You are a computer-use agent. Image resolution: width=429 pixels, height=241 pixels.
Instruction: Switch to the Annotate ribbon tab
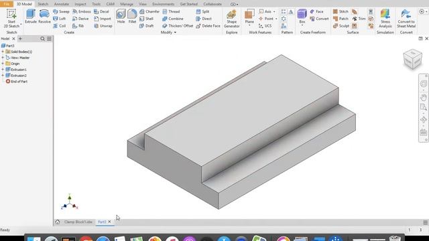(x=62, y=4)
